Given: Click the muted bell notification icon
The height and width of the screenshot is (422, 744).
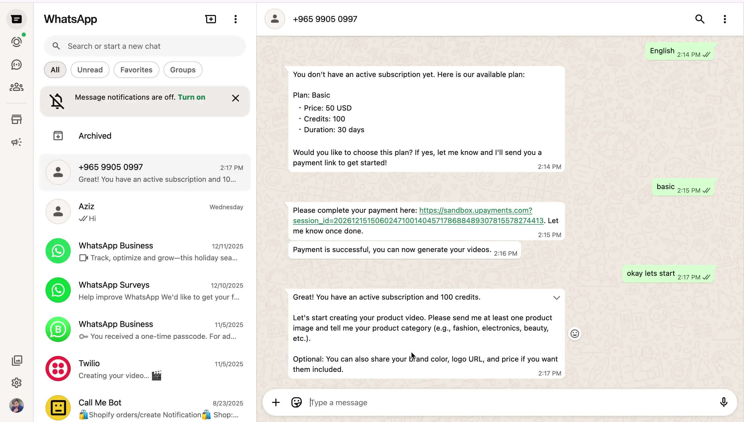Looking at the screenshot, I should 57,101.
